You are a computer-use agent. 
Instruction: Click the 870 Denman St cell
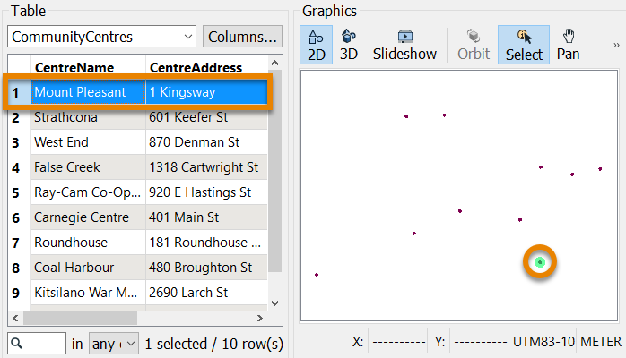(x=206, y=142)
